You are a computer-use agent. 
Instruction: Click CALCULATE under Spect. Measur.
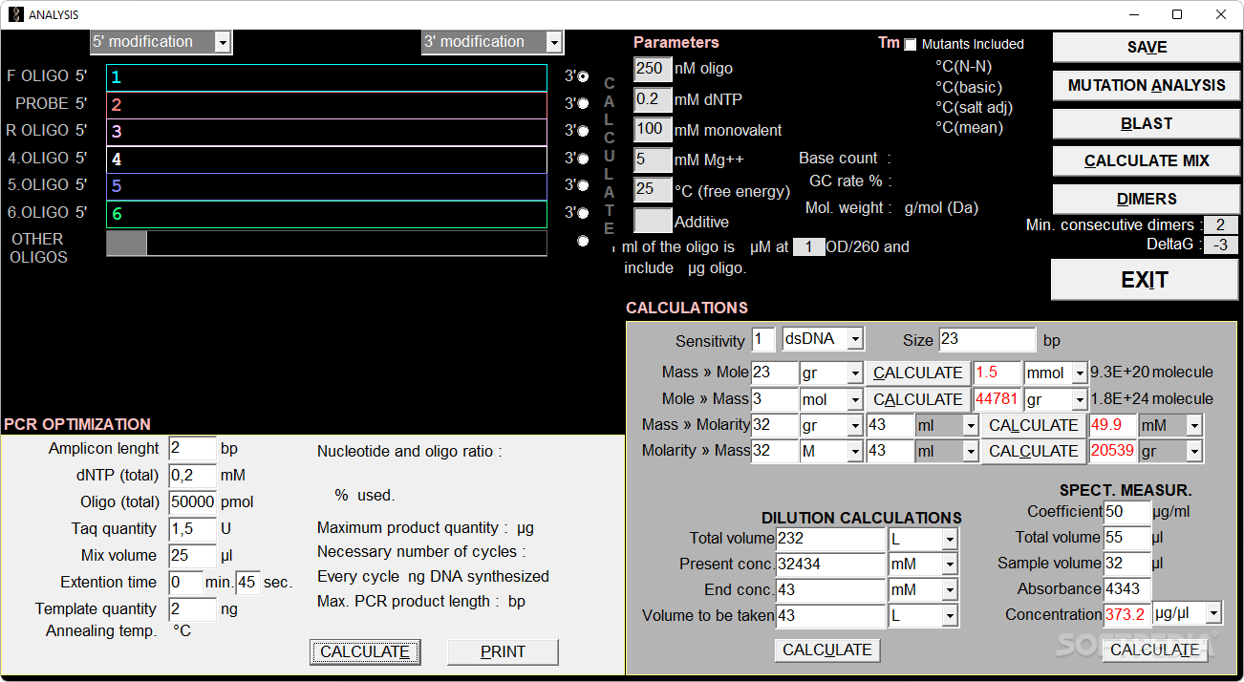tap(1154, 650)
